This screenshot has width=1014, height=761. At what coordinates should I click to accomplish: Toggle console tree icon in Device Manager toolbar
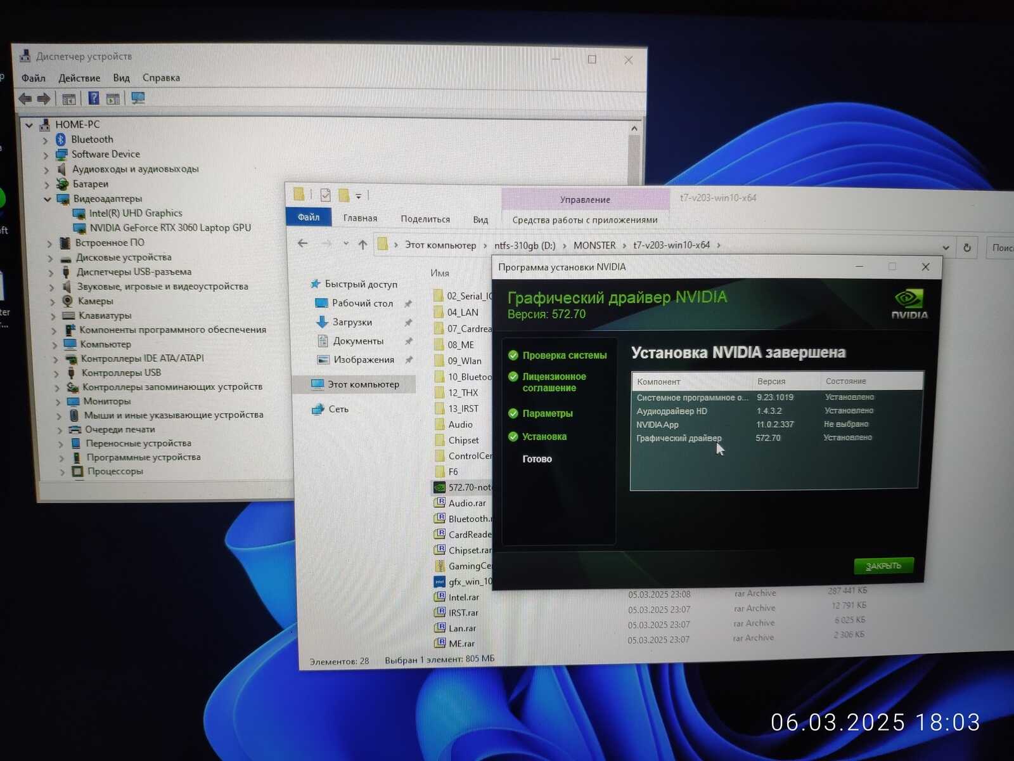69,99
